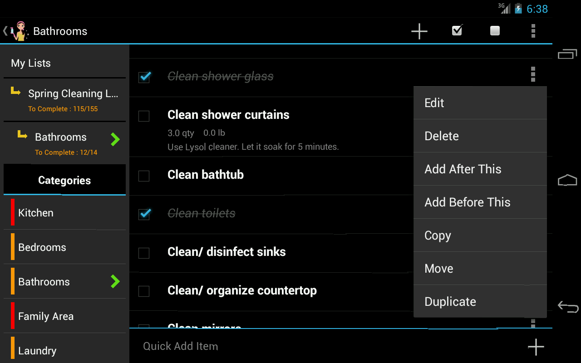This screenshot has height=363, width=581.
Task: Open the Bathrooms category green arrow
Action: (x=116, y=281)
